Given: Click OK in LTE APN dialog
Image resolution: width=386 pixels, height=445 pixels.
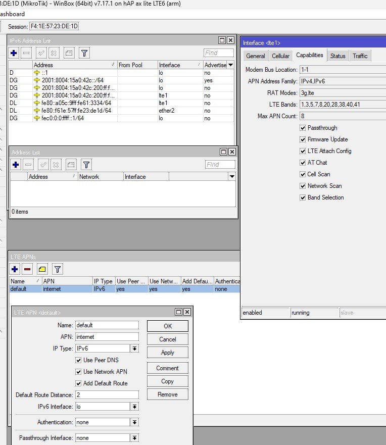Looking at the screenshot, I should (167, 326).
